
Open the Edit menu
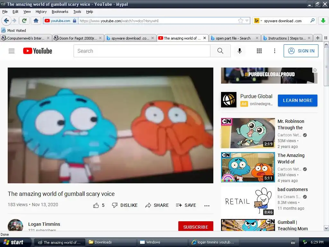(x=15, y=12)
